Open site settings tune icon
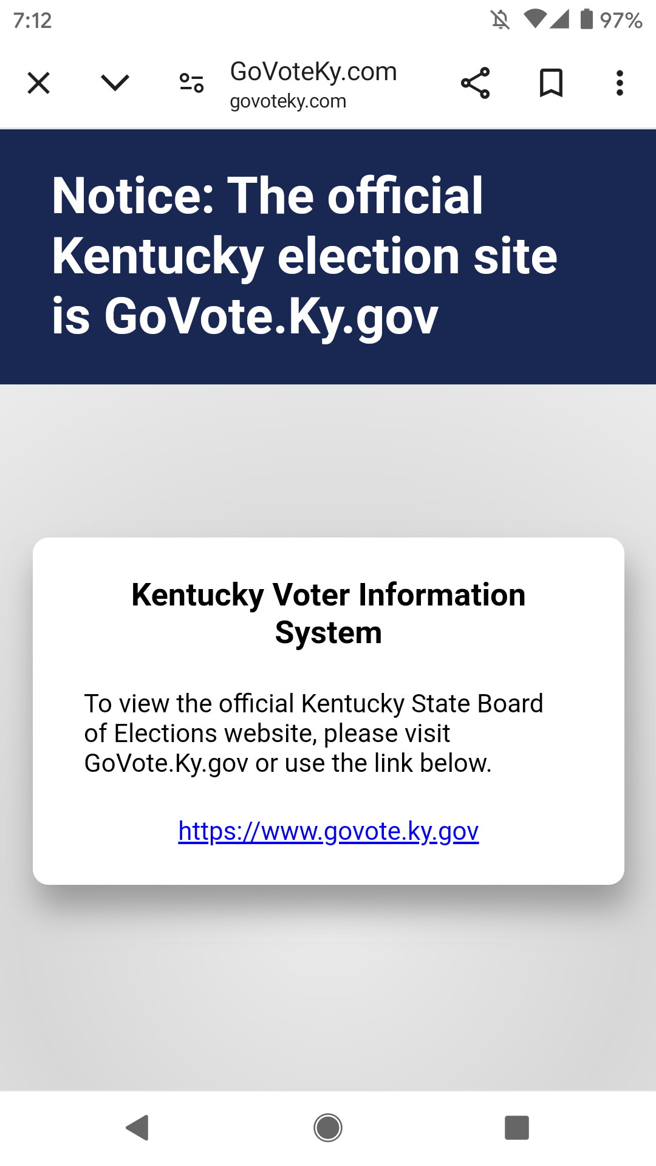 click(191, 83)
